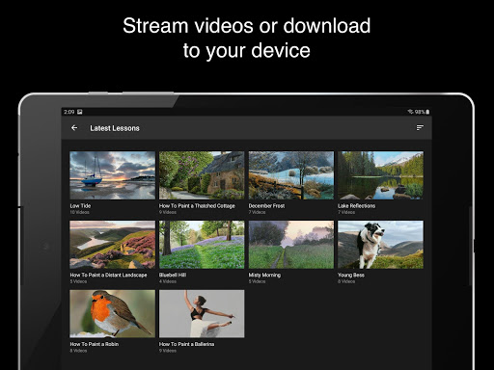The image size is (494, 370).
Task: Open the thatched cottage painting thumbnail
Action: (202, 175)
